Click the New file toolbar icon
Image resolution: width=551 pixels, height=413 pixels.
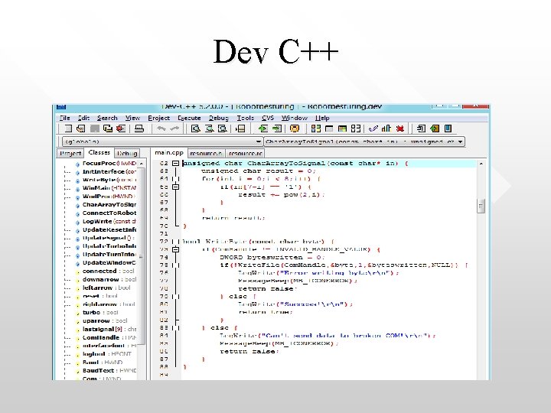click(x=68, y=128)
